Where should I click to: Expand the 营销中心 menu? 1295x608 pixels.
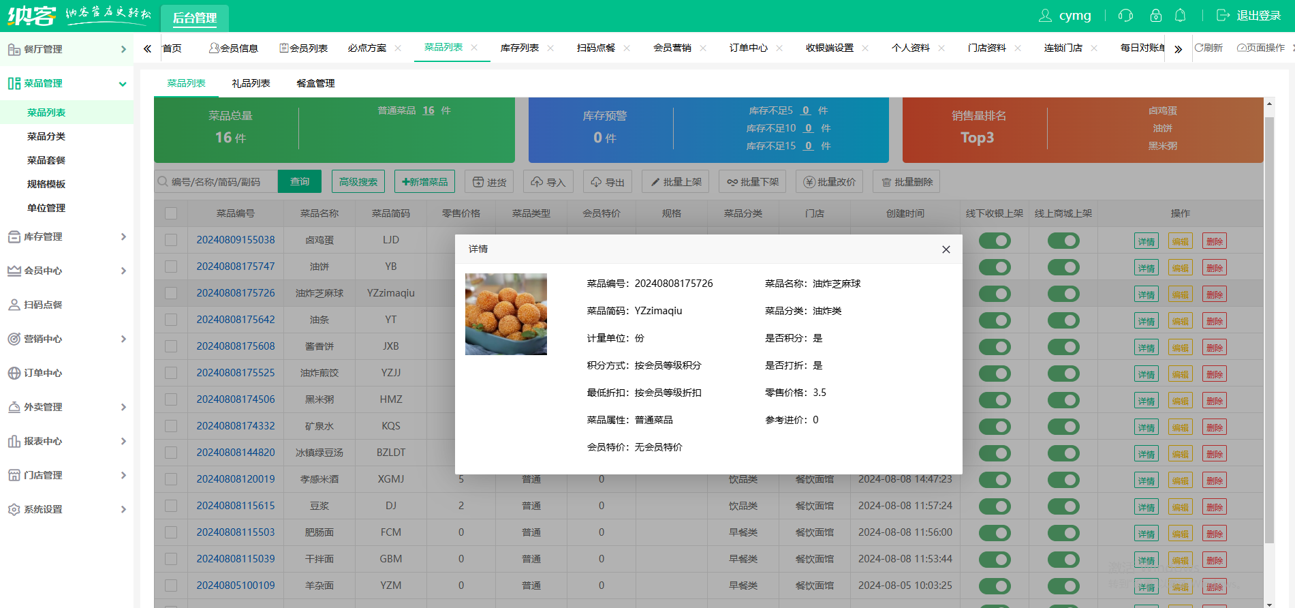pyautogui.click(x=123, y=339)
